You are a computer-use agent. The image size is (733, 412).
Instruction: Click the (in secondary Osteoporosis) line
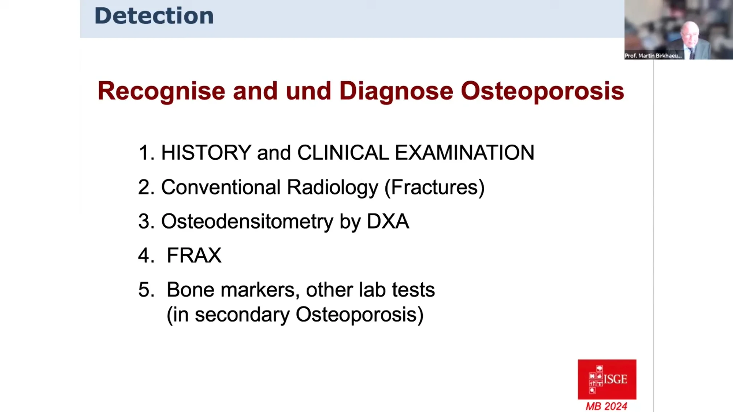(x=295, y=315)
